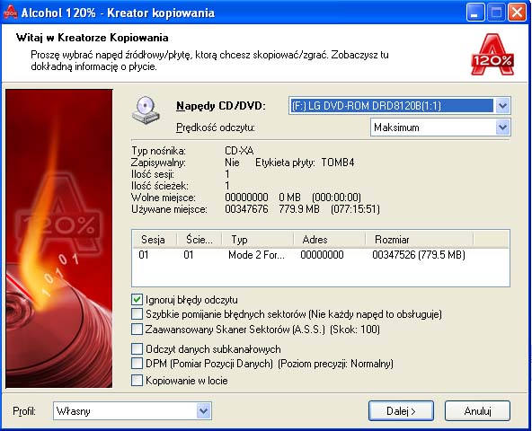Enable Kopiowanie w locie option
Screen dimensions: 532x431
click(x=137, y=380)
